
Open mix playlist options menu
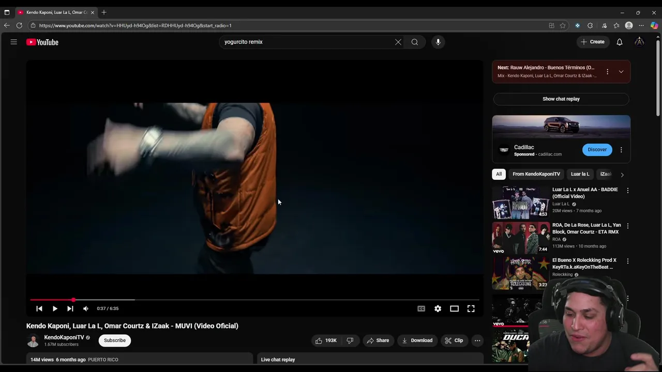point(607,72)
